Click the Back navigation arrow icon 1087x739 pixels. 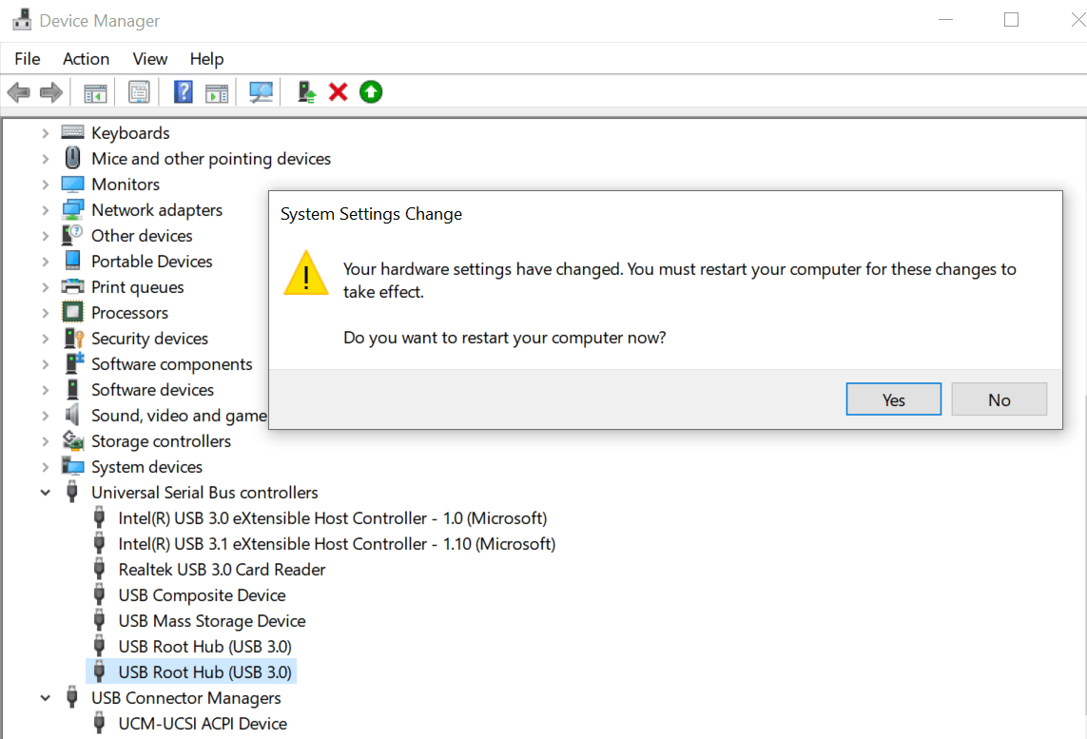pyautogui.click(x=17, y=91)
